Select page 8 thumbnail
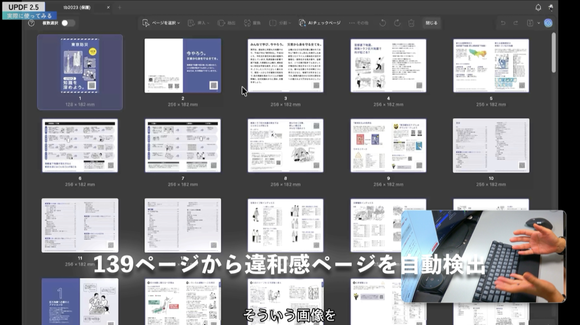Image resolution: width=580 pixels, height=325 pixels. [286, 145]
